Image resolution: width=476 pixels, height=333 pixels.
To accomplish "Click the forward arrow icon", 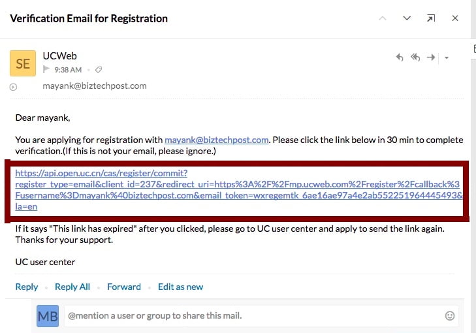I will click(431, 57).
